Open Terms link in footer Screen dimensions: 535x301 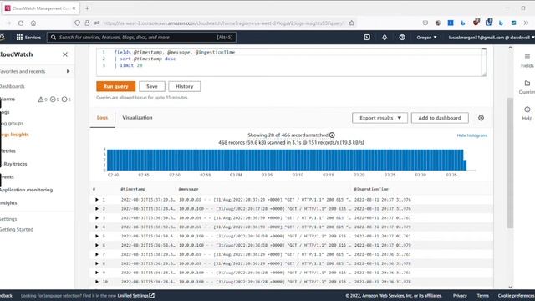pos(483,295)
